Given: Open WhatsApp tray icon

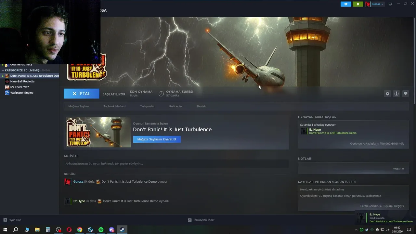Looking at the screenshot, I should (362, 230).
